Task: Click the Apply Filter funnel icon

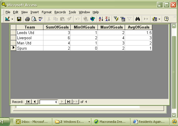Action: pos(129,19)
